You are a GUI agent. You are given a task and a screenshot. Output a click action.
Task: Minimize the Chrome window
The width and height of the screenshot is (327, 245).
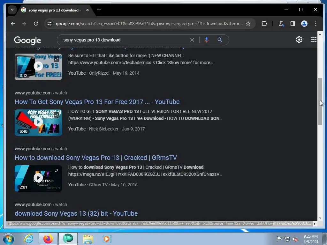pos(286,10)
